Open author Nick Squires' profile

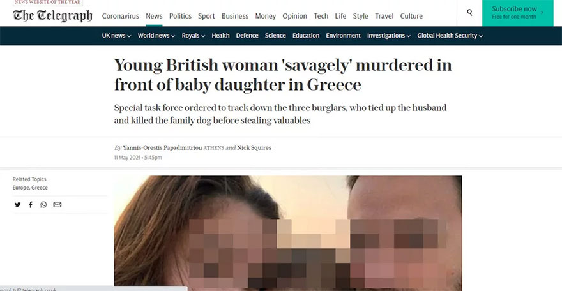[254, 147]
